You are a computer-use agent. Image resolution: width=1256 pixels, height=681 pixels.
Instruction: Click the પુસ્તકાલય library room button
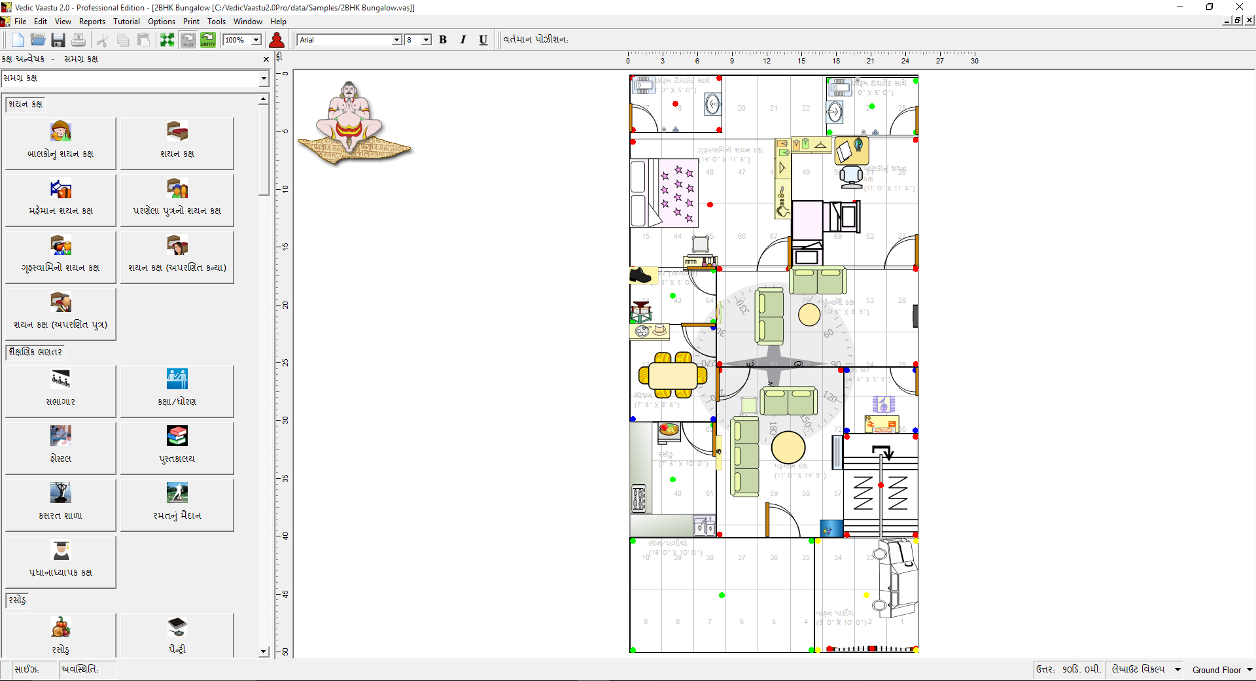177,447
